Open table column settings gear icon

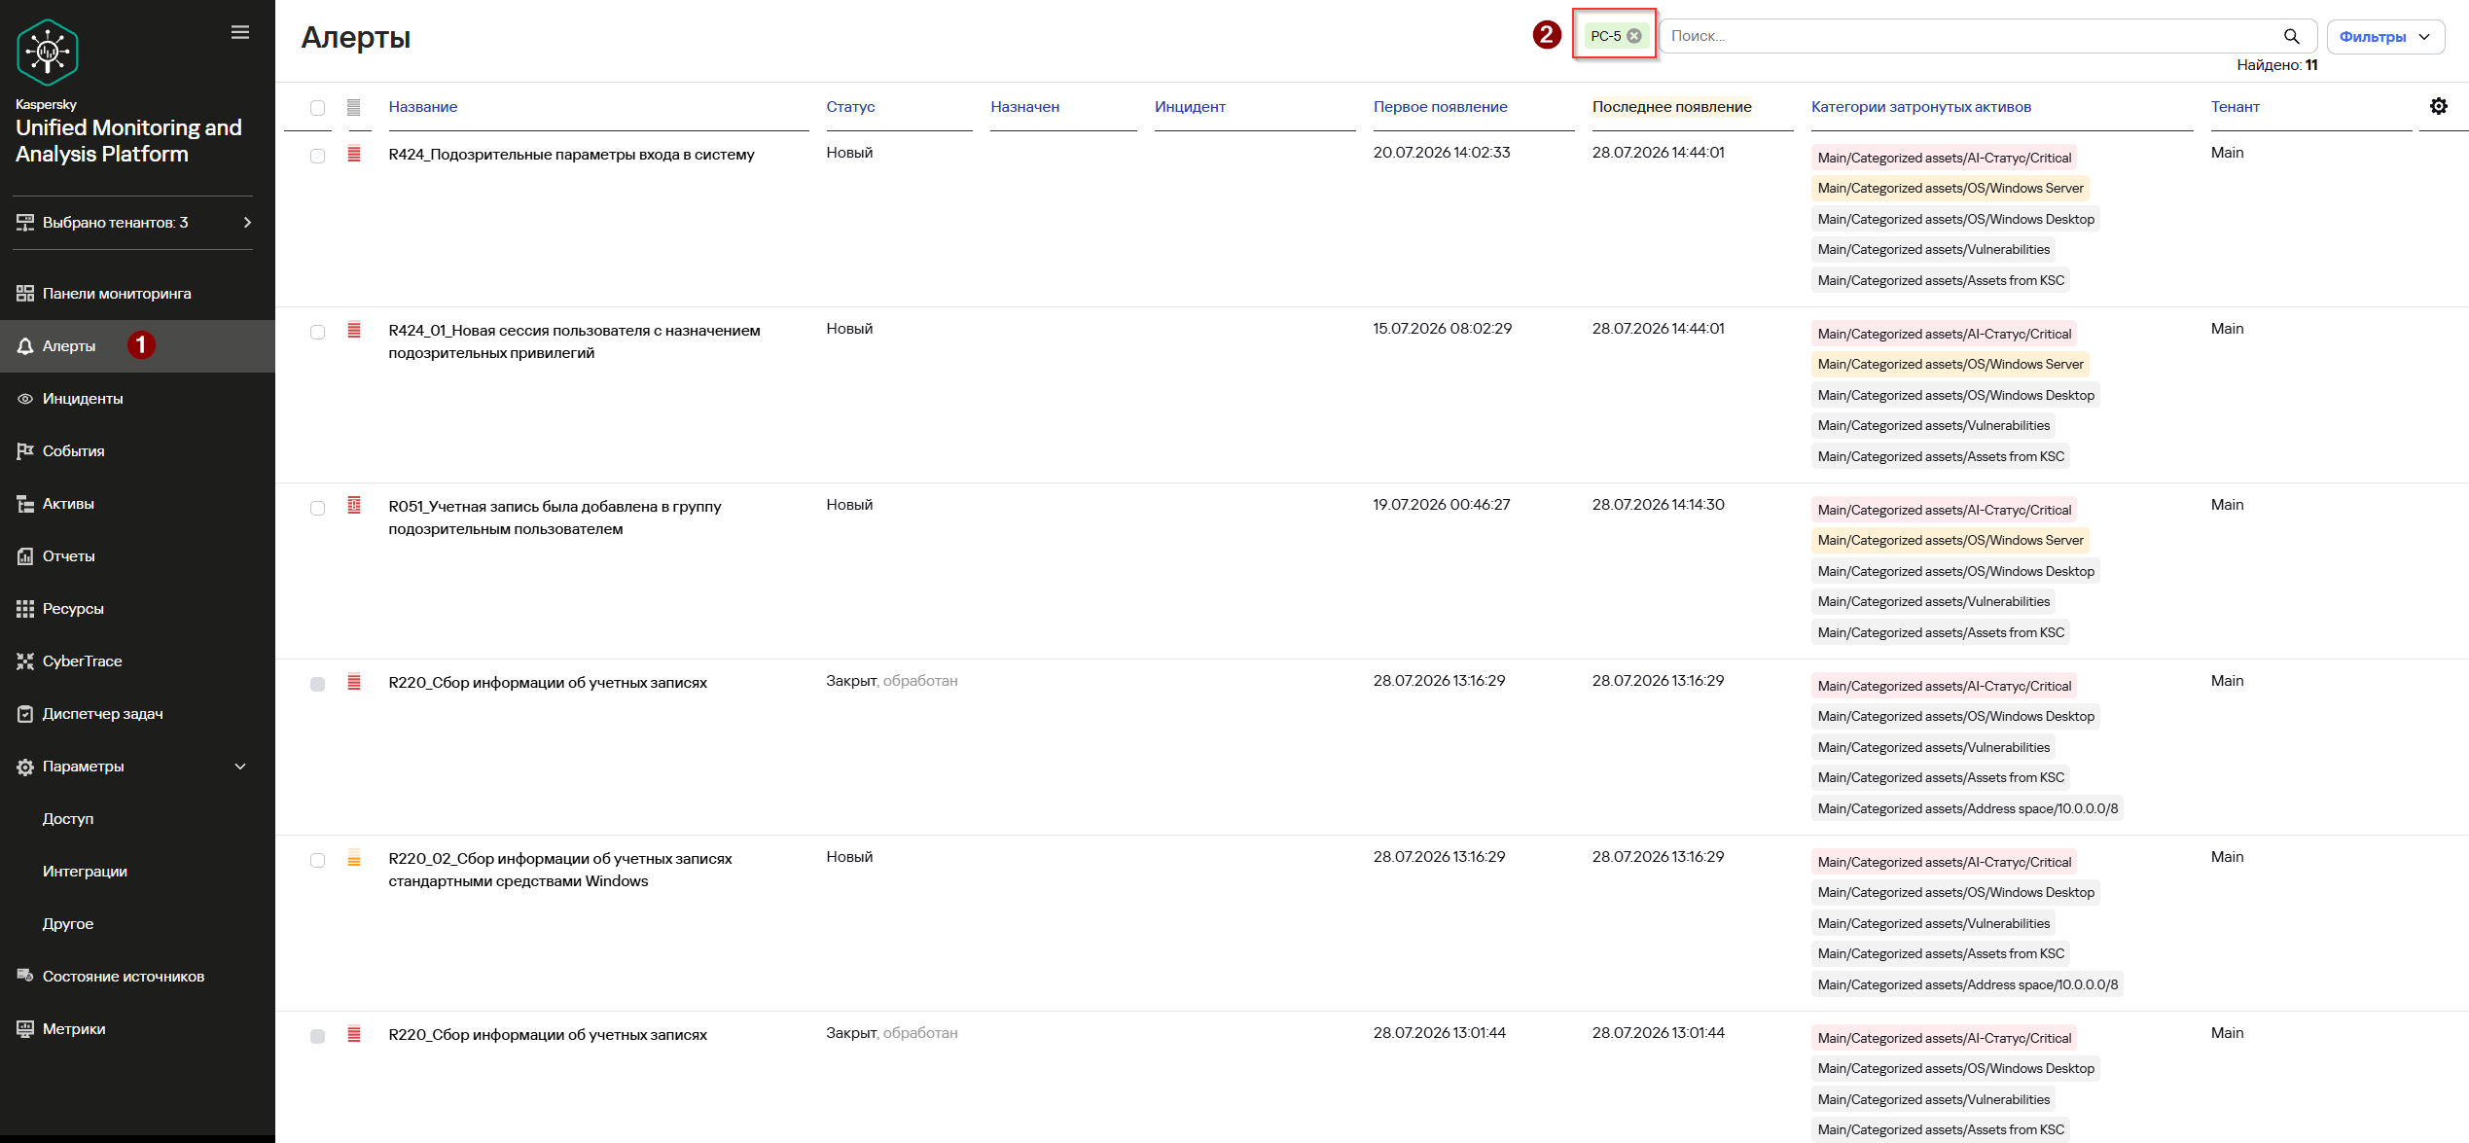(x=2438, y=106)
